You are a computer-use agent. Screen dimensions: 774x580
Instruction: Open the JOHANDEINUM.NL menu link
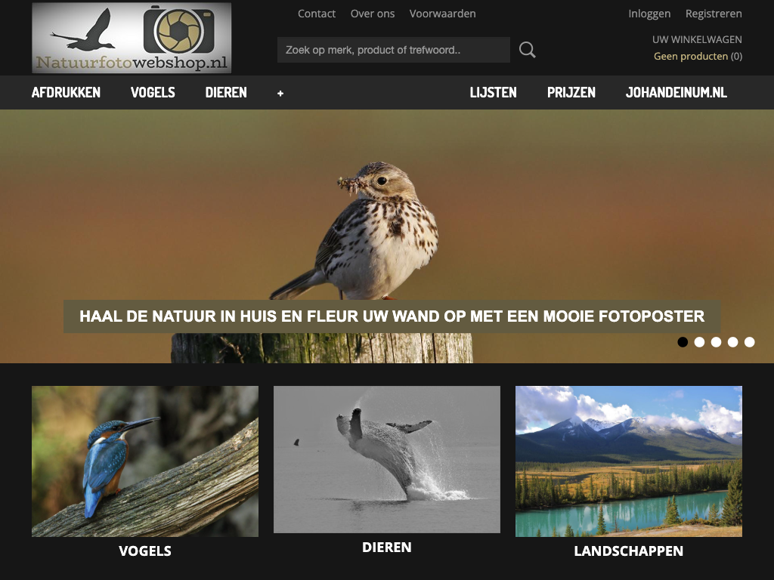pyautogui.click(x=676, y=92)
